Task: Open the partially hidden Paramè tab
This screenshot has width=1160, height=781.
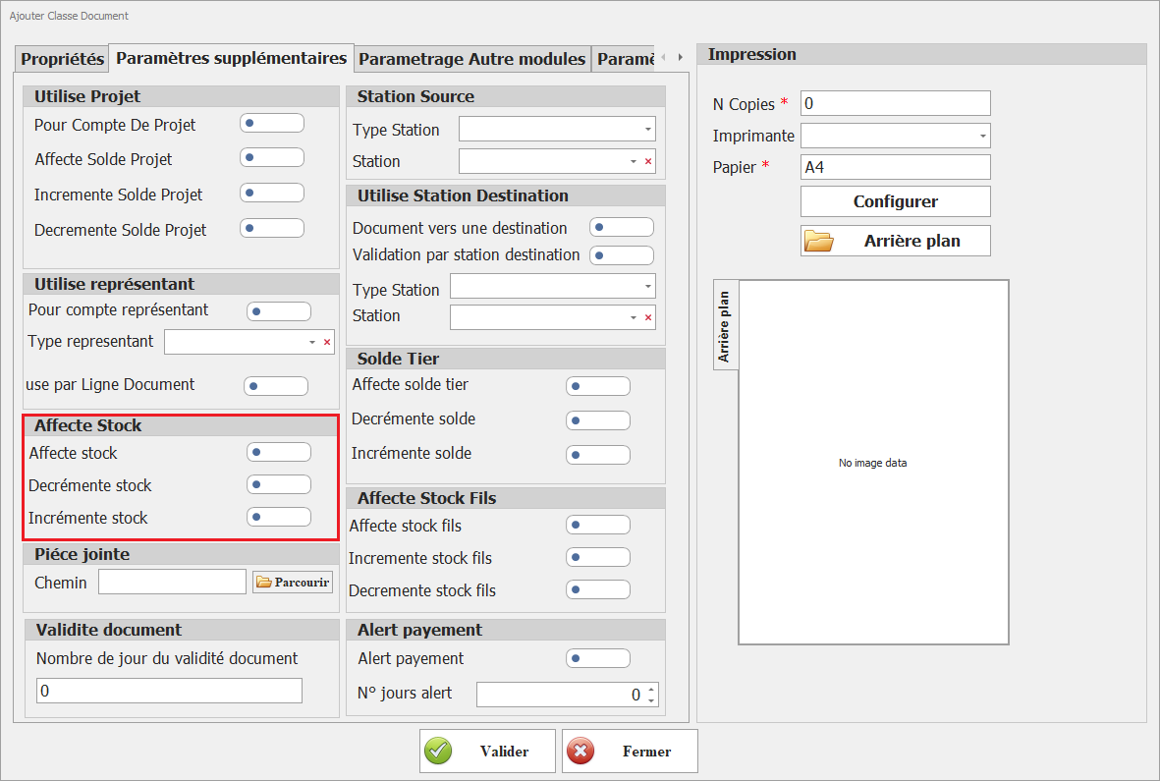Action: click(625, 59)
